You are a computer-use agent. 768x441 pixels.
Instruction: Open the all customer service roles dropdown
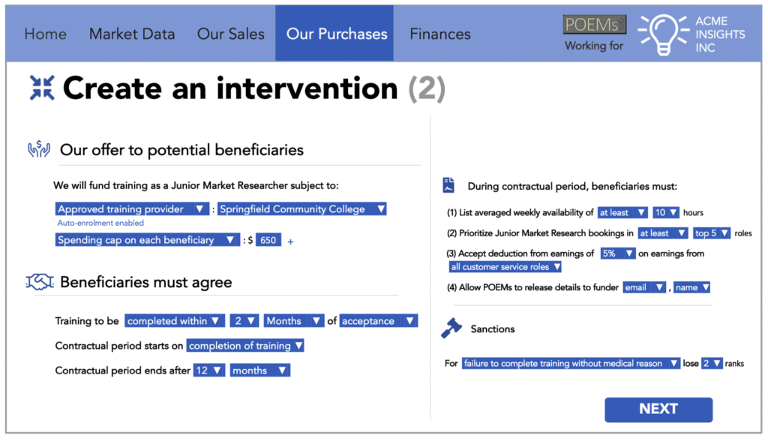(505, 266)
